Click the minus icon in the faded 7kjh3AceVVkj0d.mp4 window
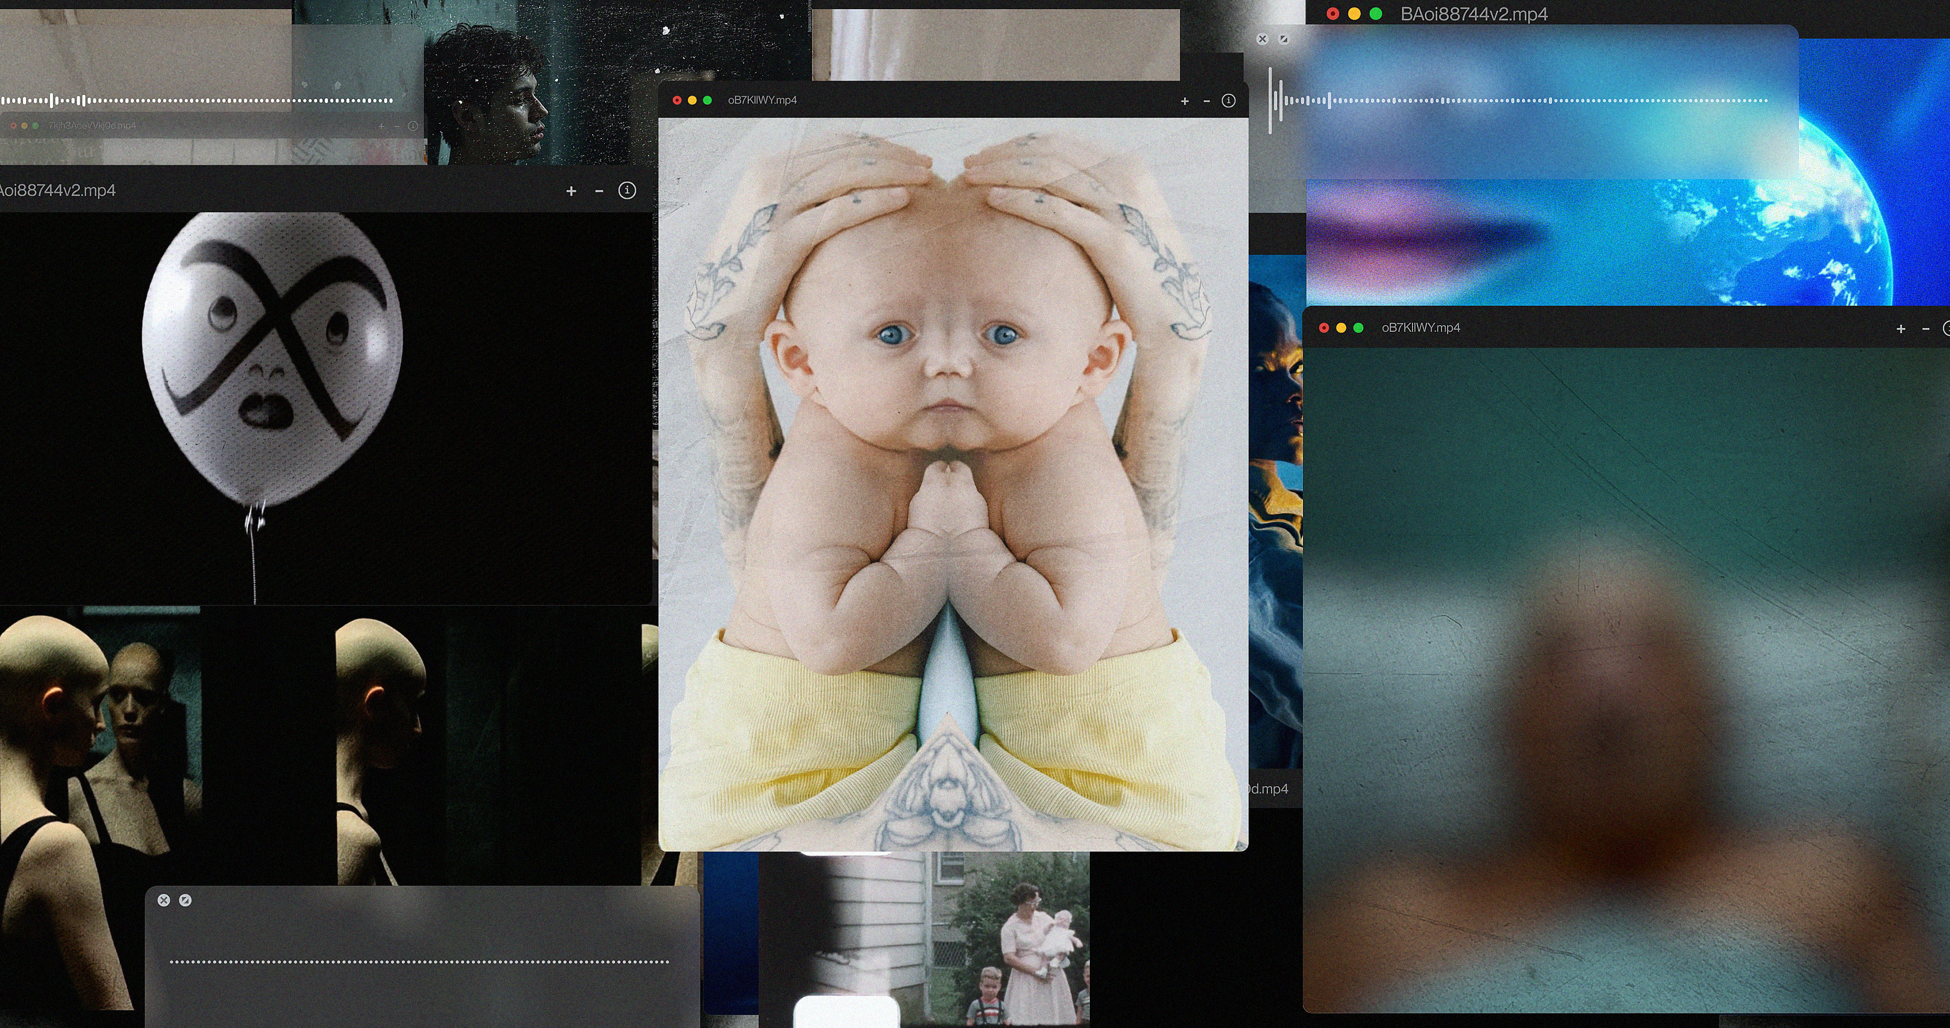The width and height of the screenshot is (1950, 1028). tap(397, 127)
